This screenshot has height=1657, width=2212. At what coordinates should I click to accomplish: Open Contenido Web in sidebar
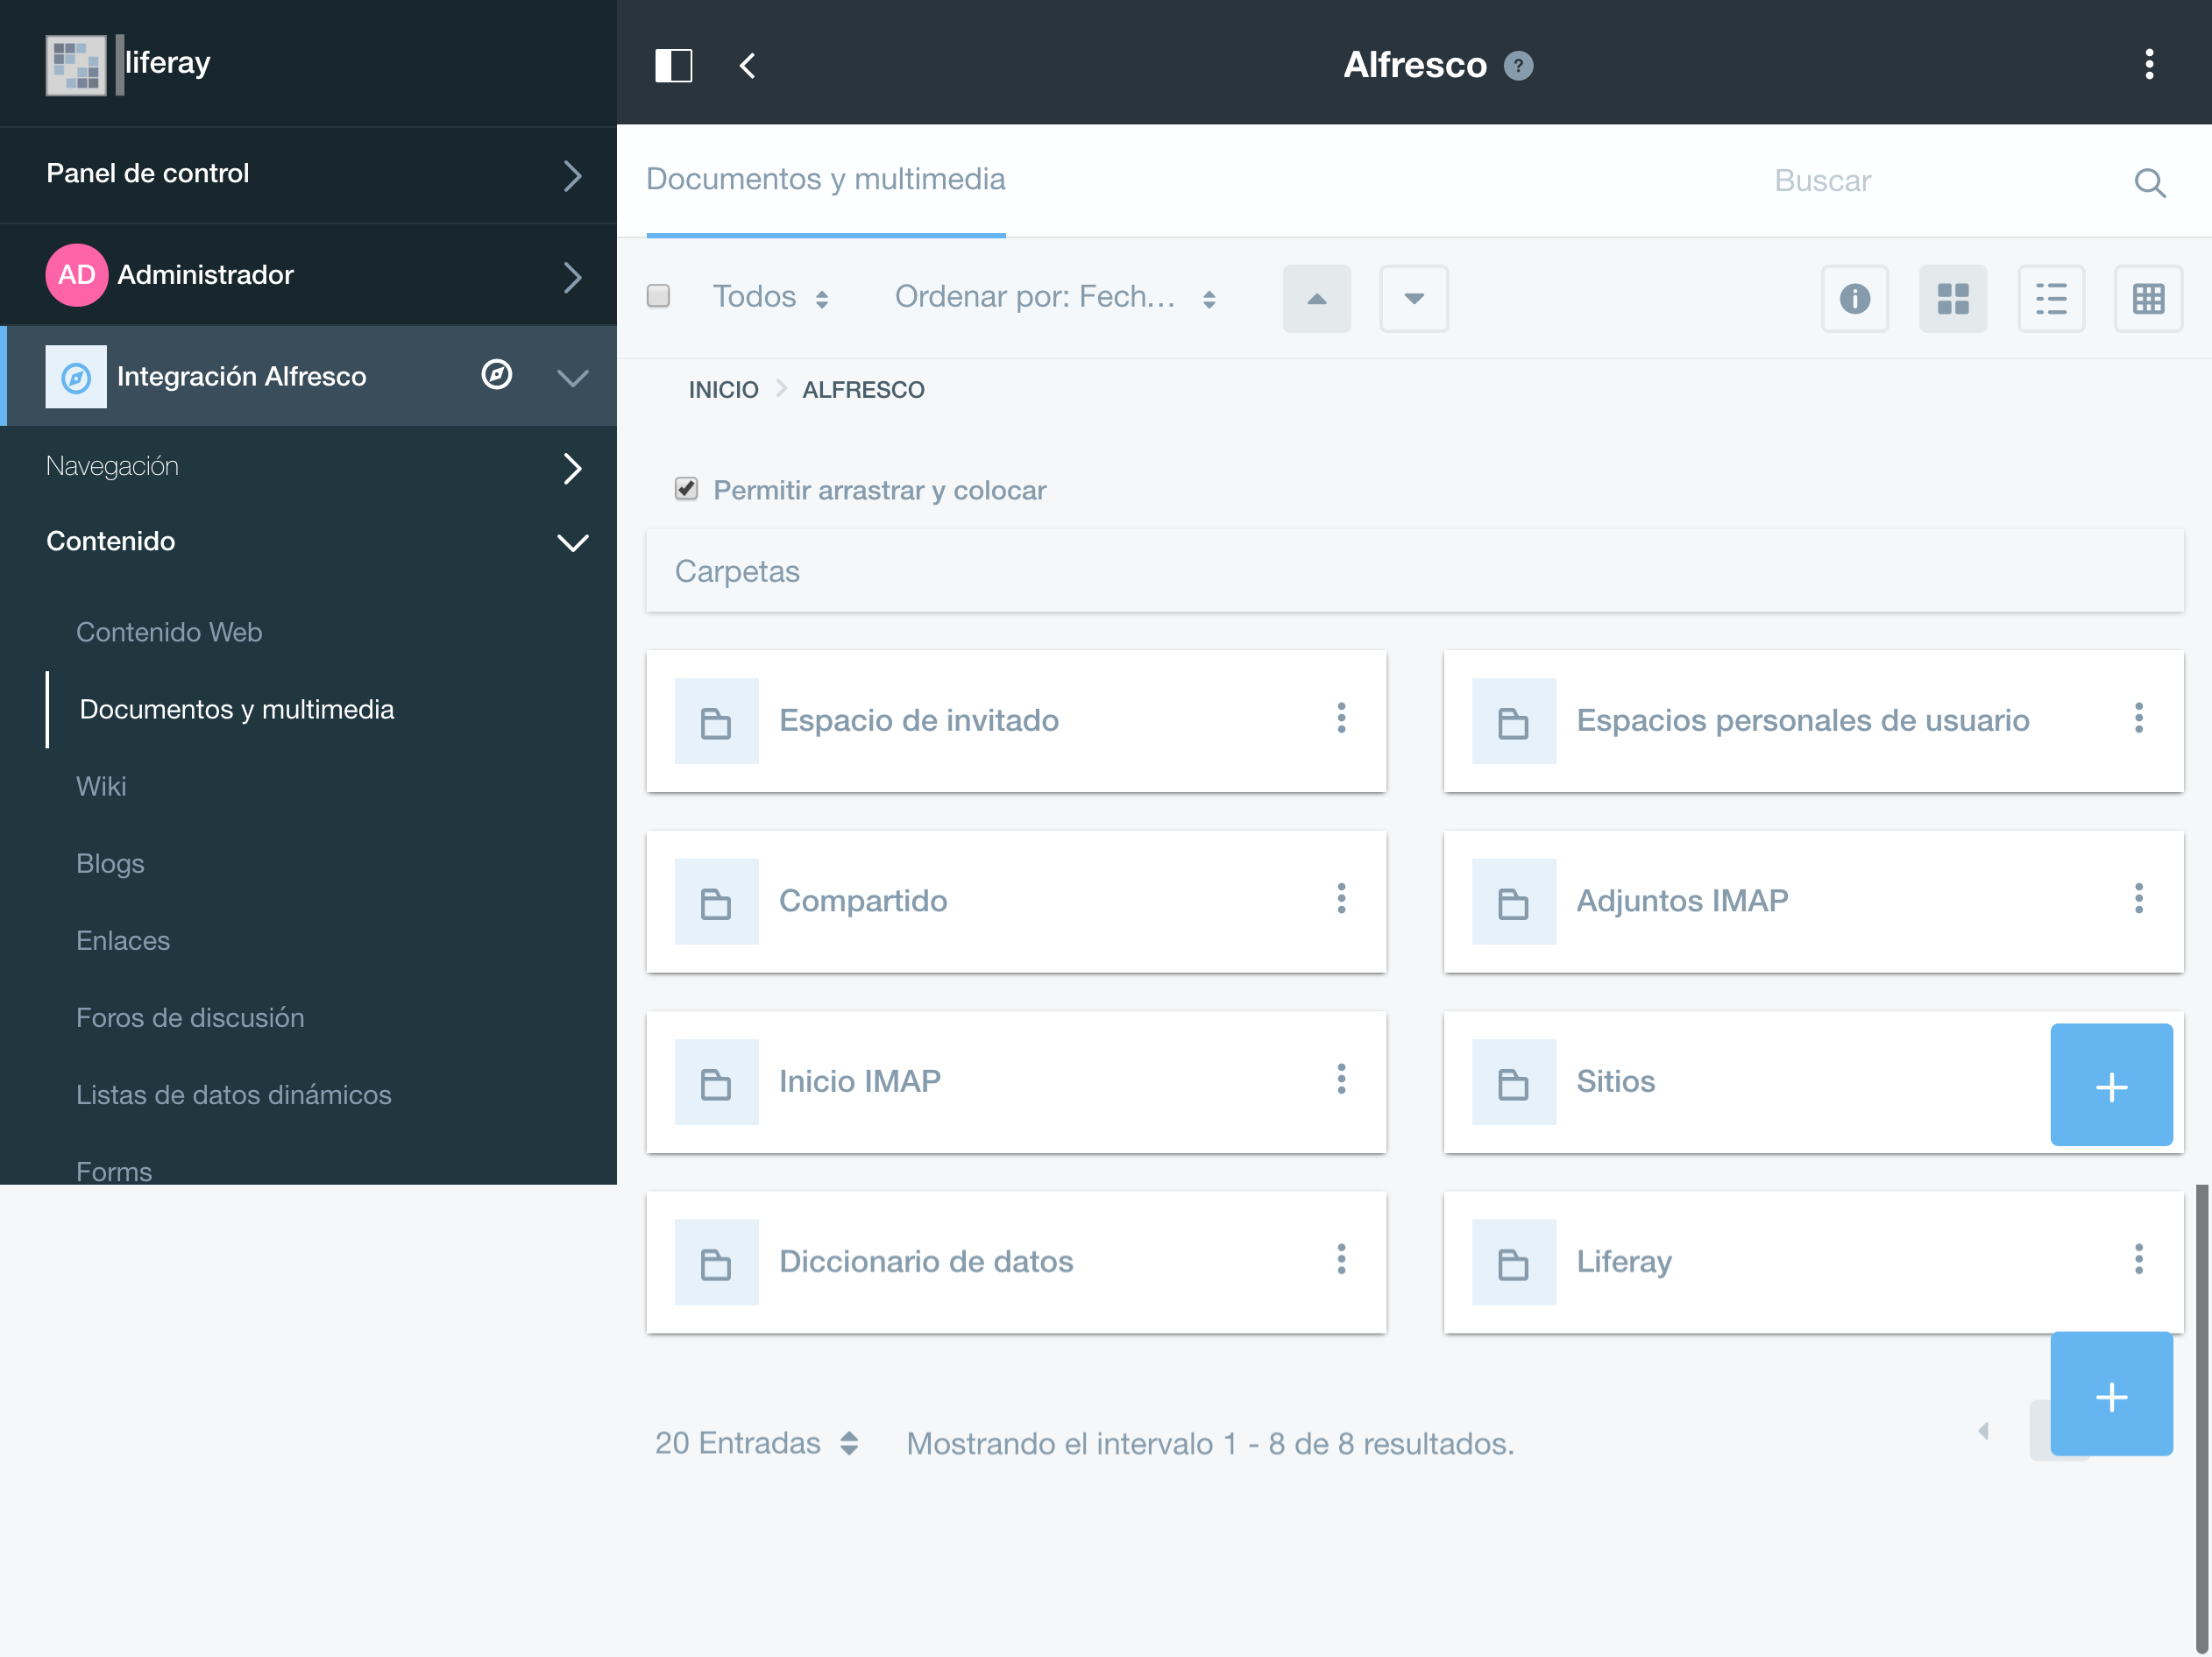[169, 632]
